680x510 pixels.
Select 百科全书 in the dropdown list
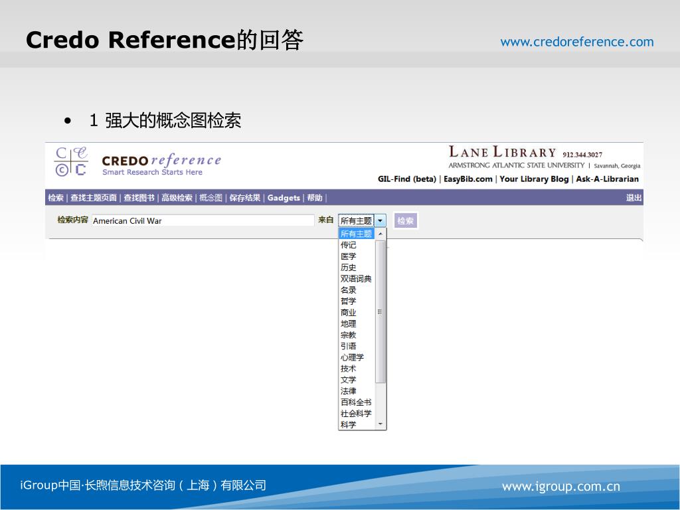[356, 402]
